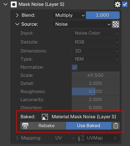
Task: Click the Roughness slider at 0.500
Action: point(96,91)
